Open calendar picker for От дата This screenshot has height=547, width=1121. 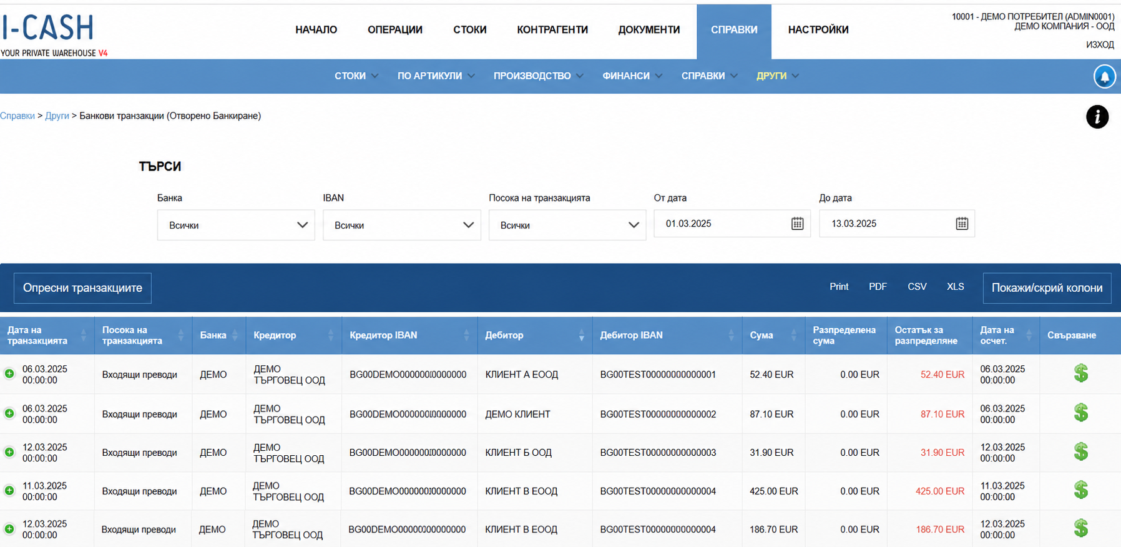click(797, 224)
